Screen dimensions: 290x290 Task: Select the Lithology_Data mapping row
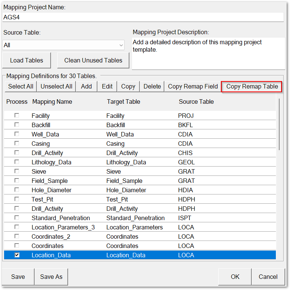[51, 162]
